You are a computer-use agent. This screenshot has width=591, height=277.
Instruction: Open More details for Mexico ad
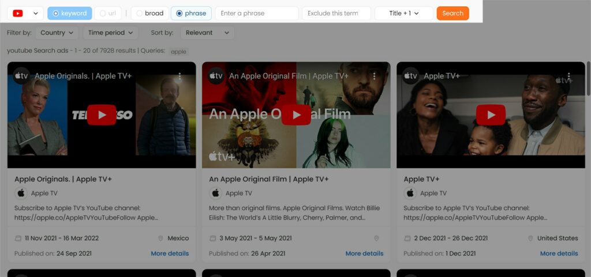[170, 253]
